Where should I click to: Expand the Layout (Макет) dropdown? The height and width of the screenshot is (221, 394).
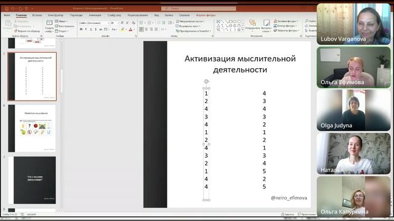tap(62, 21)
